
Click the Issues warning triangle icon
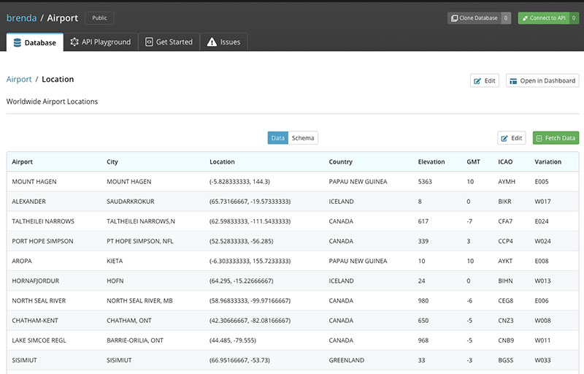212,42
